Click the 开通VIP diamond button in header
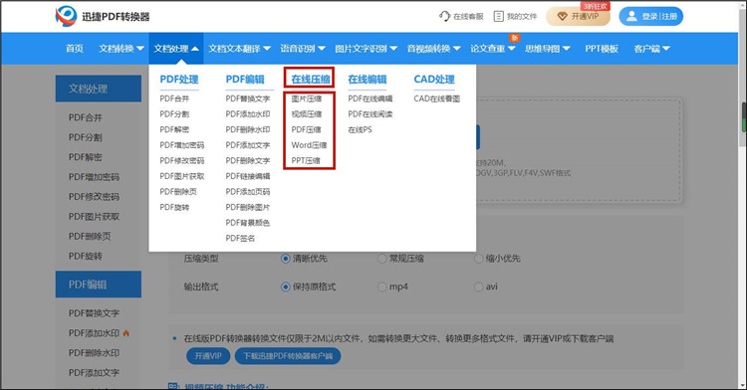 pos(578,16)
